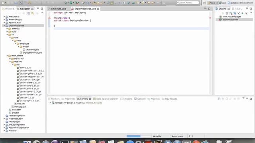Open the Properties tab
This screenshot has height=143, width=255.
[x=68, y=99]
